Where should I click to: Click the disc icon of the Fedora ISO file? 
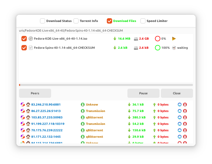pyautogui.click(x=31, y=39)
